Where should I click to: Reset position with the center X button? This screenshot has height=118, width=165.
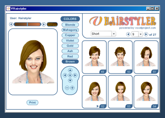coord(70,75)
